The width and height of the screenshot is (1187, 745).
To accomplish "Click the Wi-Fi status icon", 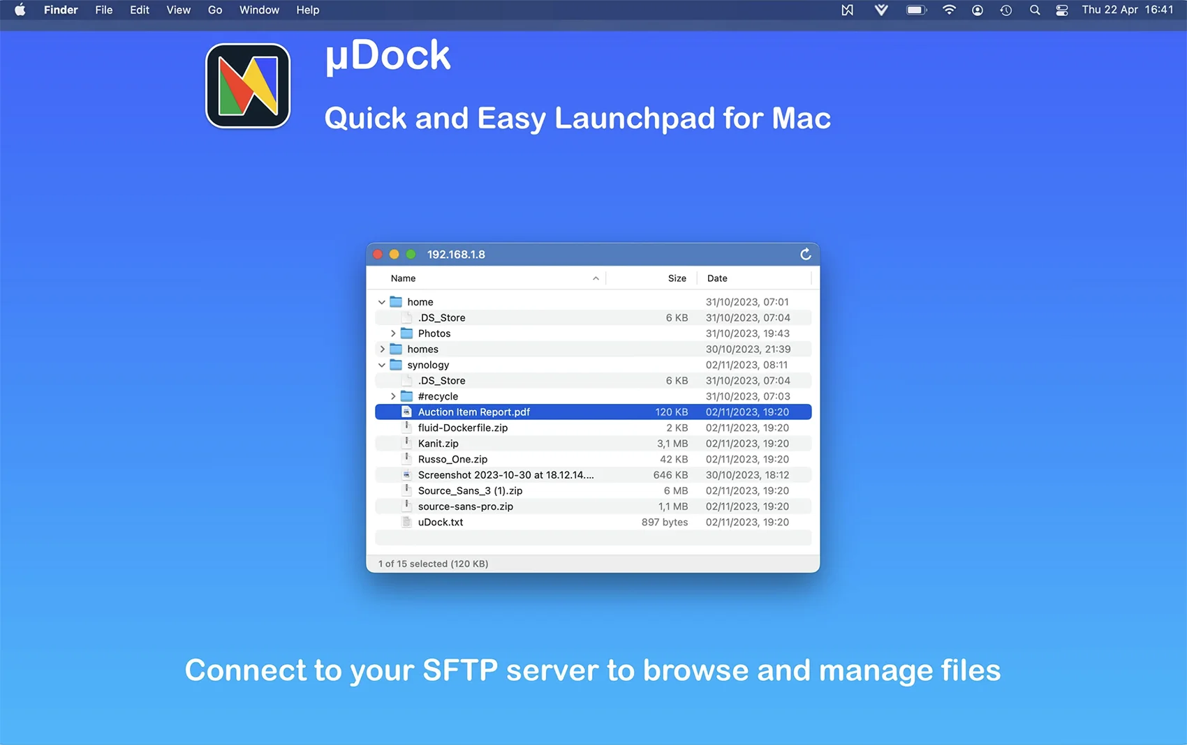I will click(x=949, y=10).
